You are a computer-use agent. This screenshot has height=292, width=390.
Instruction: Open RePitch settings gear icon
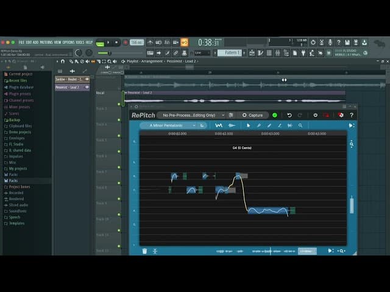[x=341, y=115]
